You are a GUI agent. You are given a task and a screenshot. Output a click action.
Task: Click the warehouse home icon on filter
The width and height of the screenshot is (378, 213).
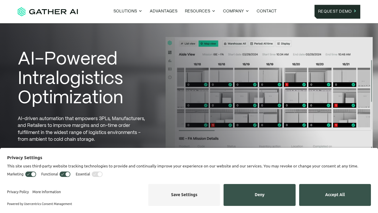click(x=225, y=43)
